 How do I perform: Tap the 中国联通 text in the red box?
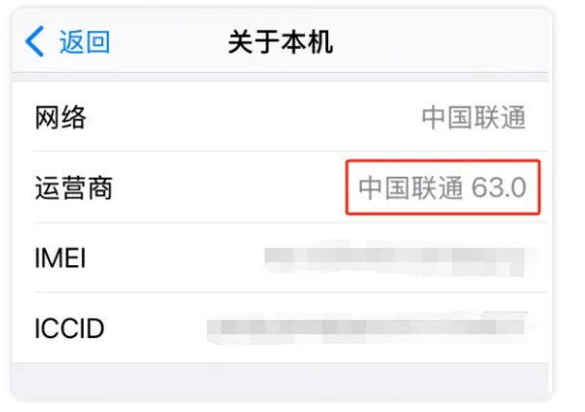[411, 187]
